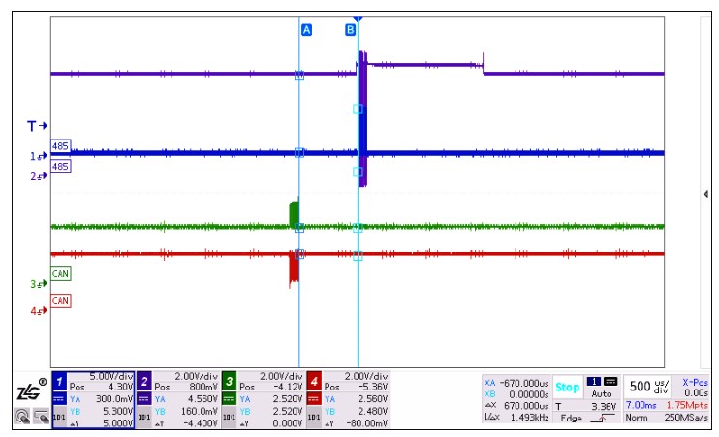This screenshot has height=437, width=719.
Task: Toggle channel 4 DC coupling icon
Action: click(x=314, y=399)
